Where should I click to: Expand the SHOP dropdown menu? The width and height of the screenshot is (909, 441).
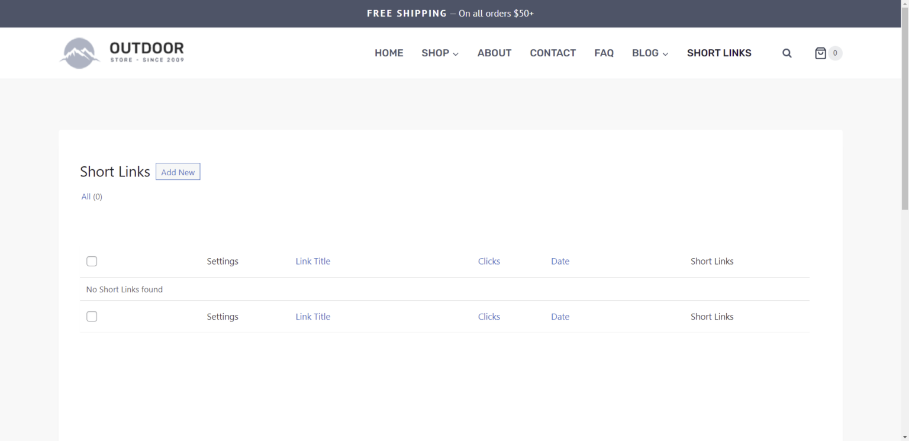click(x=440, y=53)
